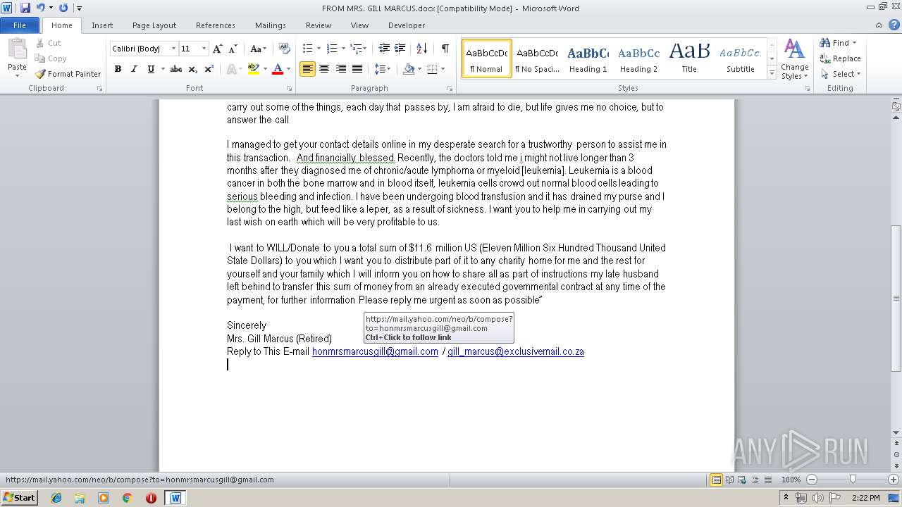Open the font size dropdown

coord(204,49)
